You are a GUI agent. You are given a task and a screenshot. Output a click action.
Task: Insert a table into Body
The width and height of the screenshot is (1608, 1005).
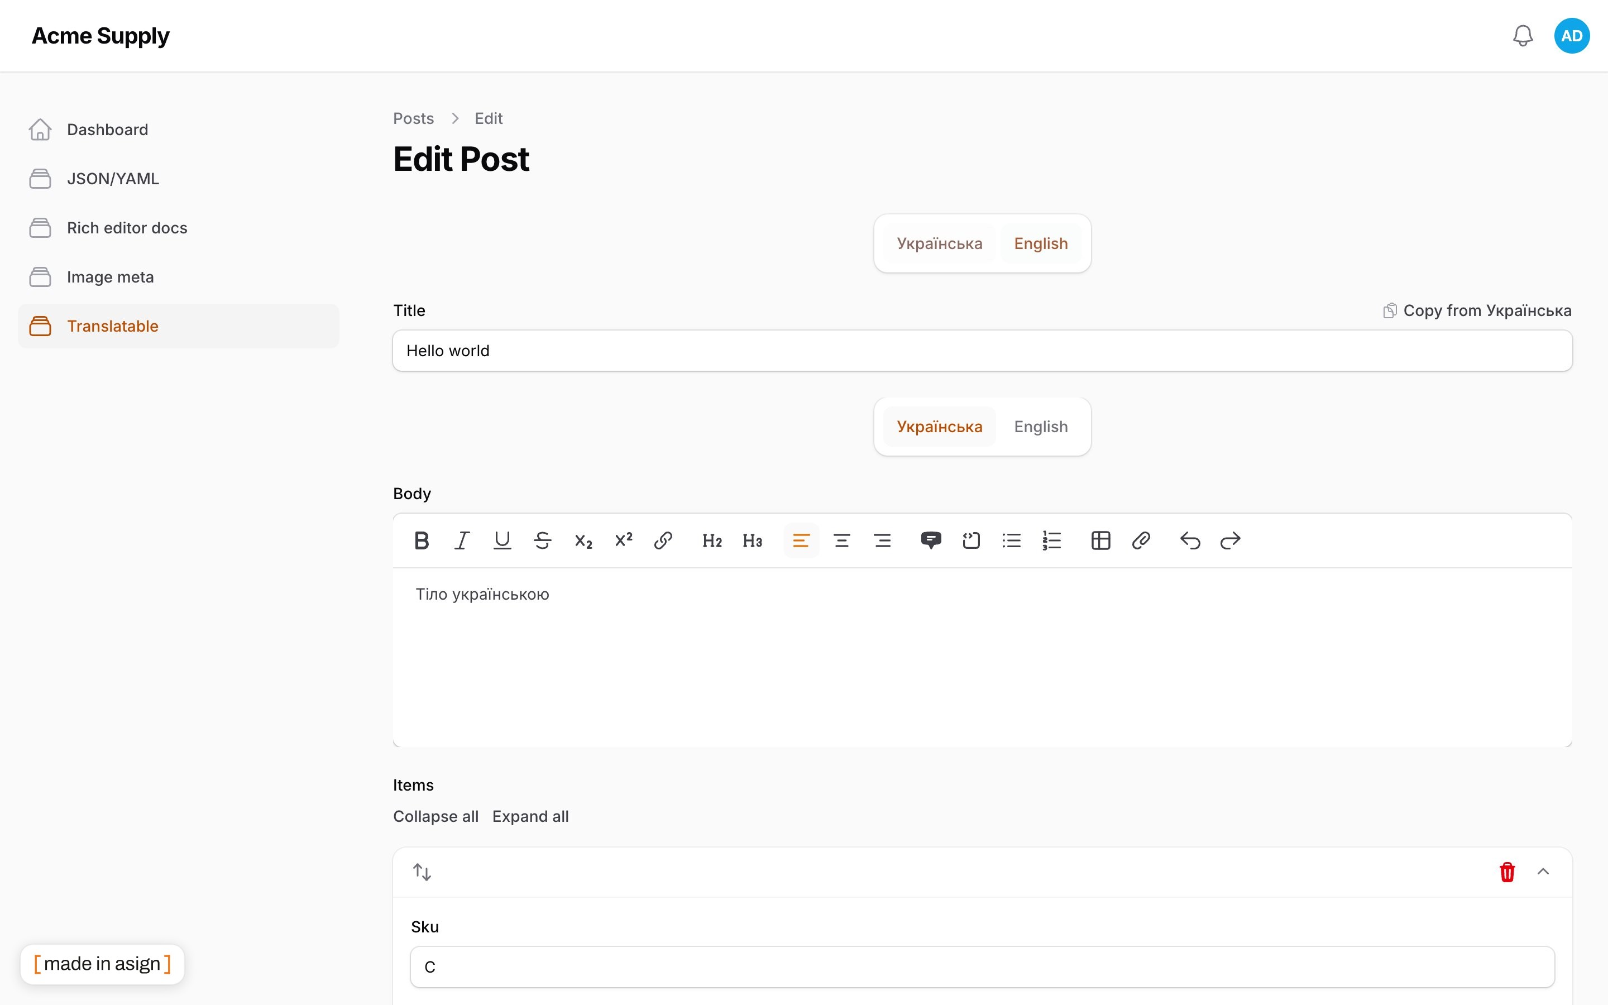click(1101, 540)
